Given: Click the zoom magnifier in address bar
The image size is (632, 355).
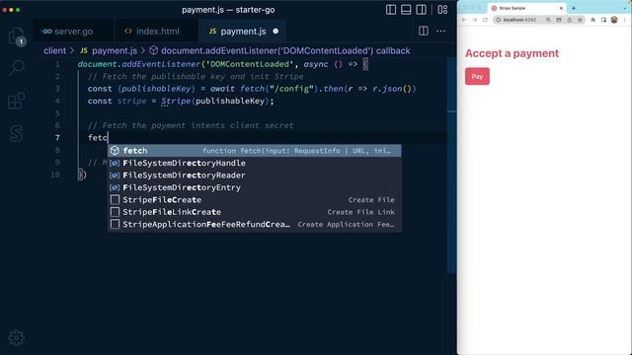Looking at the screenshot, I should coord(548,20).
